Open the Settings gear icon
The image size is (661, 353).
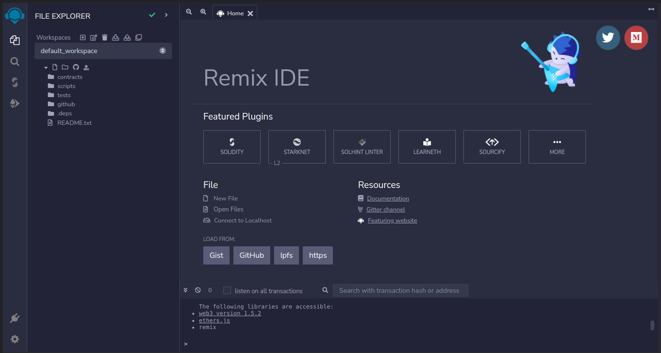point(15,339)
